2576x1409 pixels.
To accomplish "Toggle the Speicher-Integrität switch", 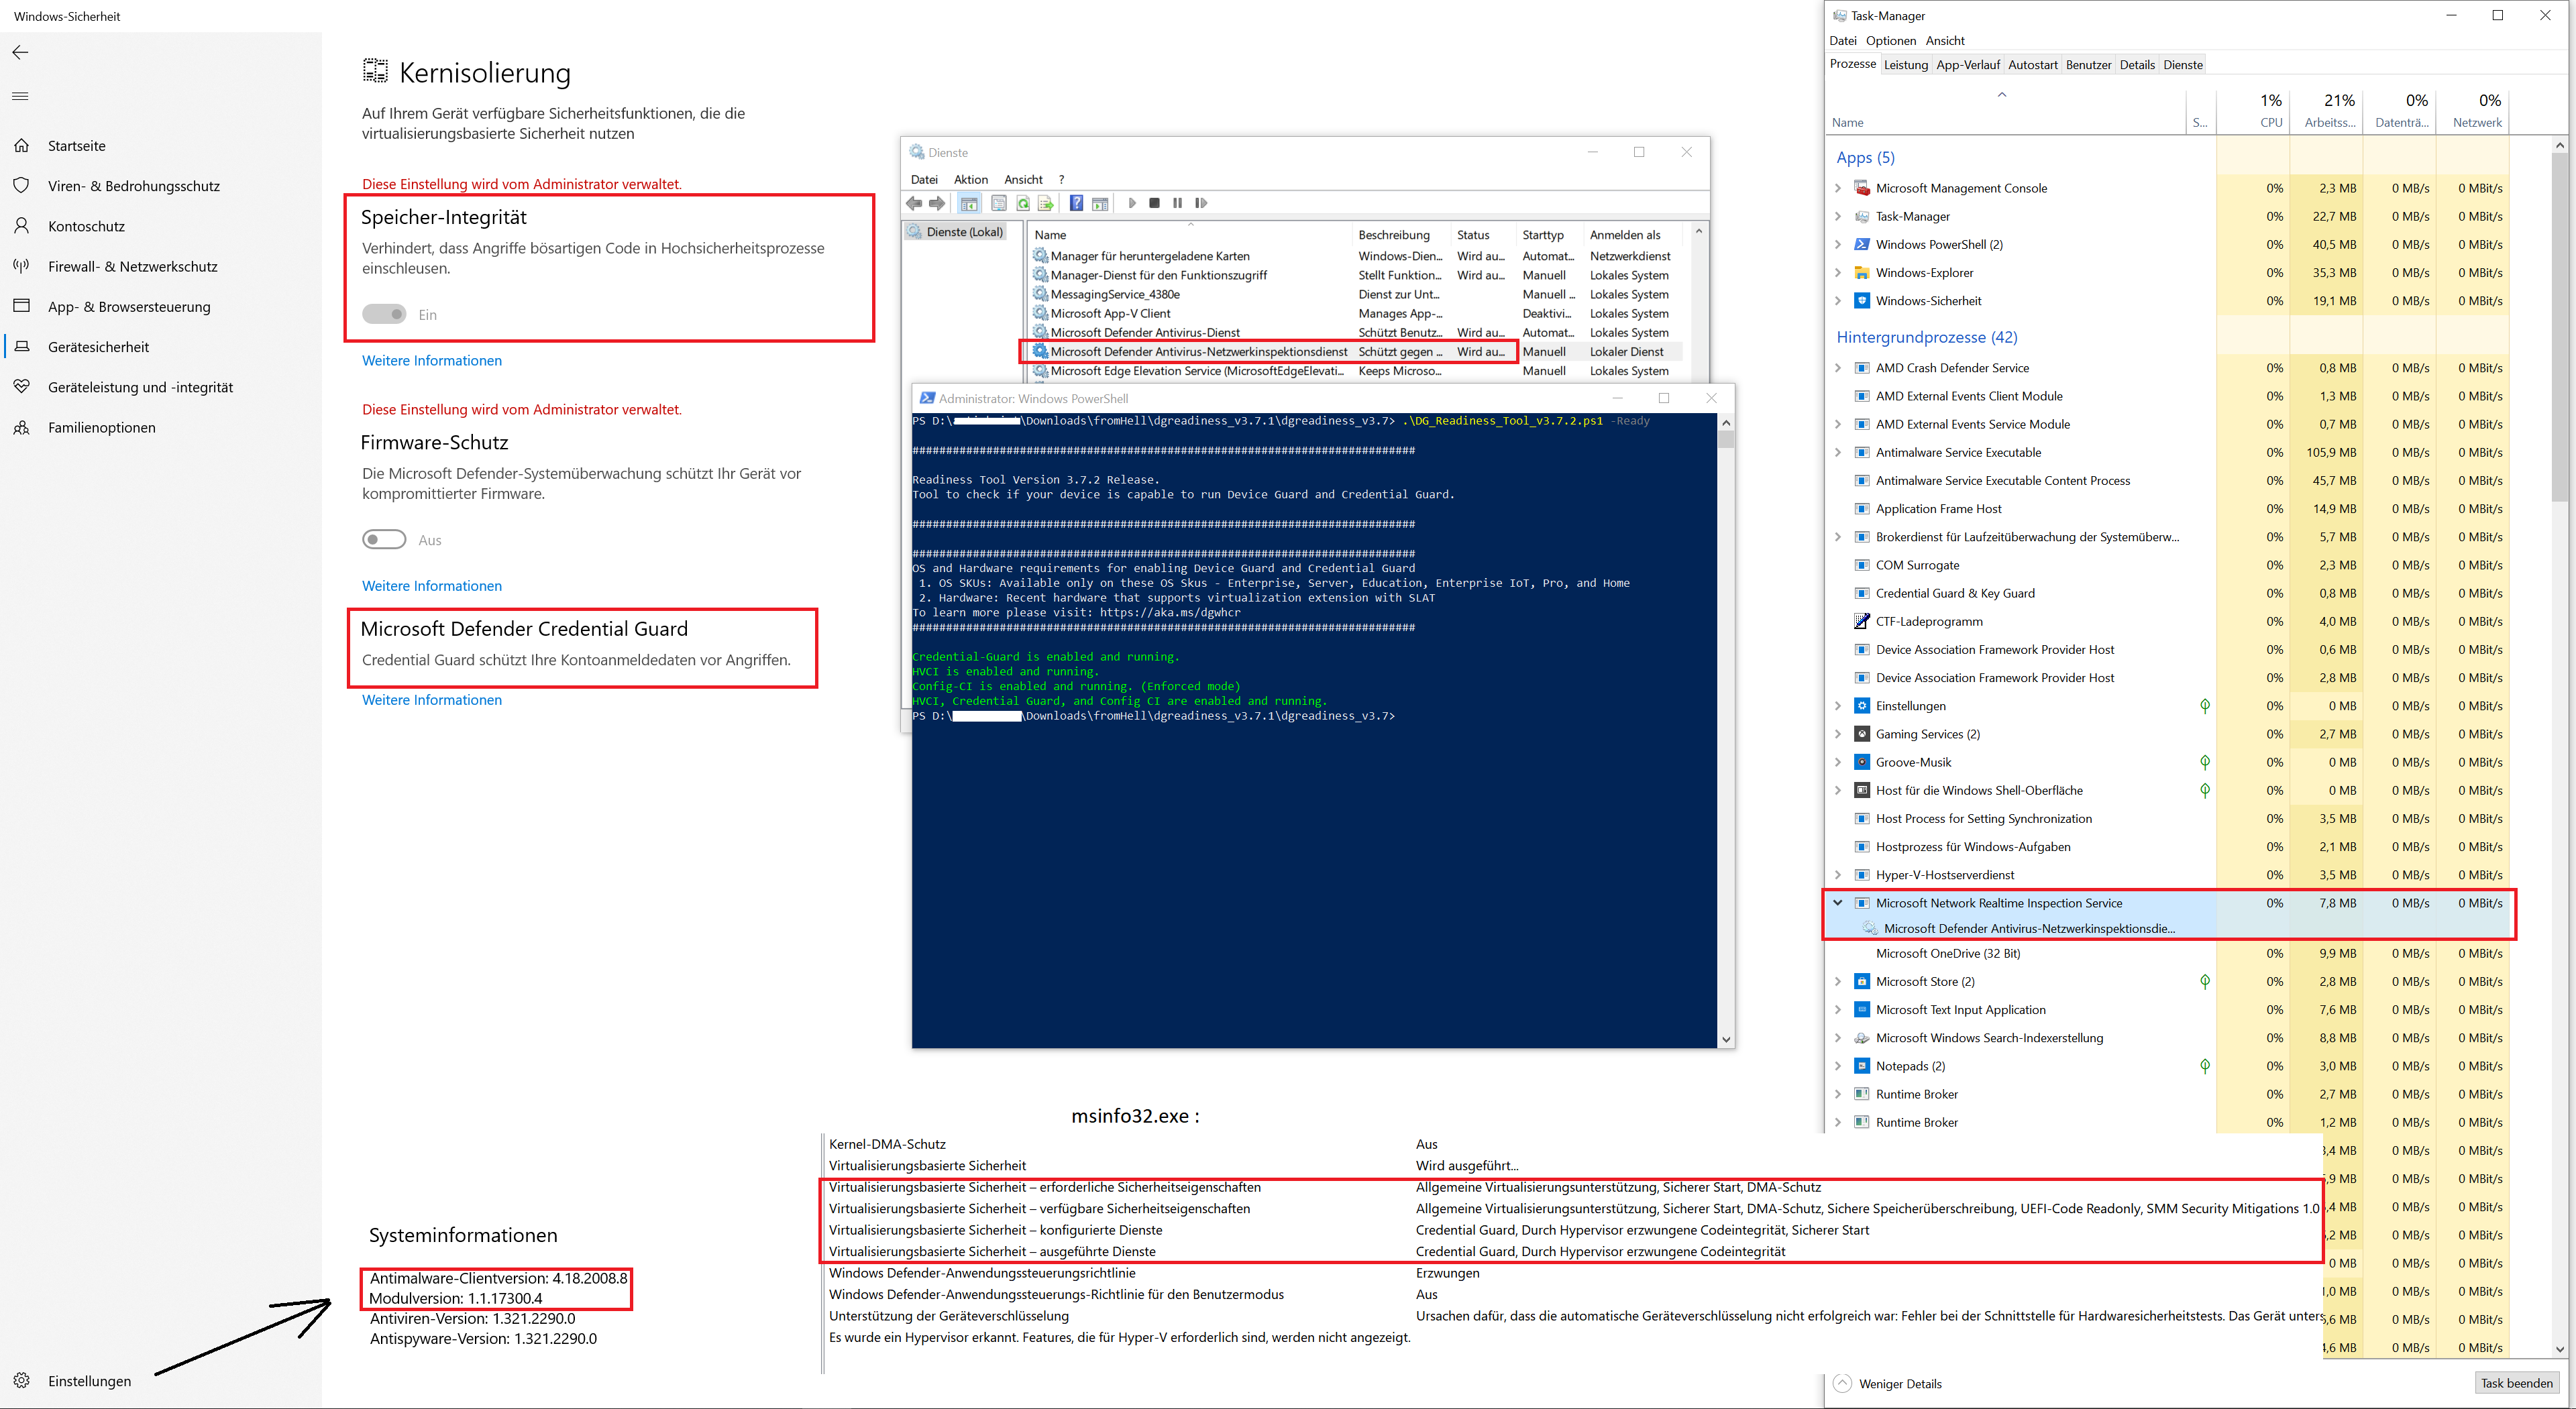I will pyautogui.click(x=384, y=314).
